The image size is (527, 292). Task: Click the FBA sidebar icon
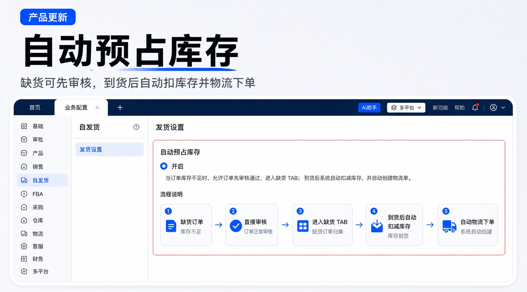pyautogui.click(x=24, y=194)
